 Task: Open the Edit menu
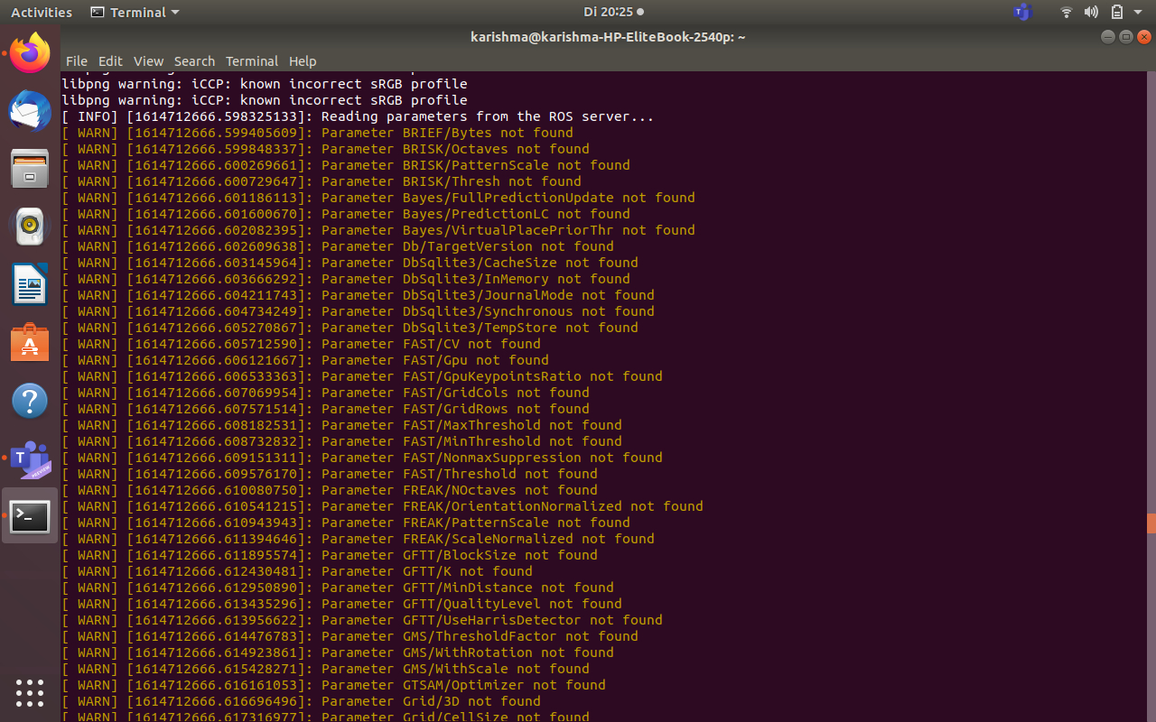point(110,61)
